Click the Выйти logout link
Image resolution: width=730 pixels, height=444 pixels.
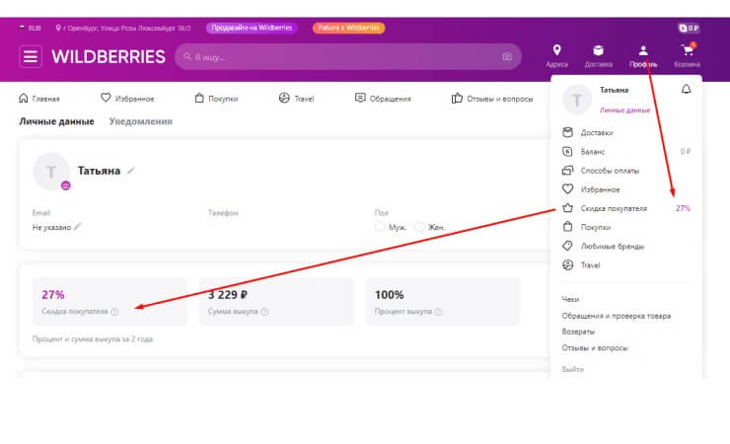click(x=572, y=369)
